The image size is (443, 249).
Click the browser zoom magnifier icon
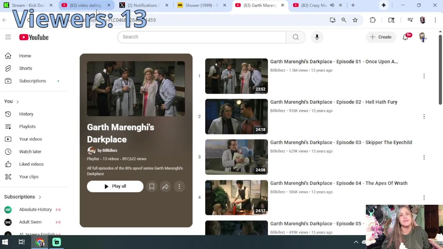344,20
